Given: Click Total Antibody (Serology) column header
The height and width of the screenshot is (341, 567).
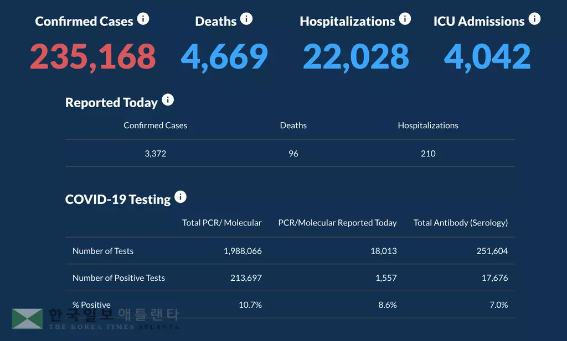Looking at the screenshot, I should tap(461, 223).
